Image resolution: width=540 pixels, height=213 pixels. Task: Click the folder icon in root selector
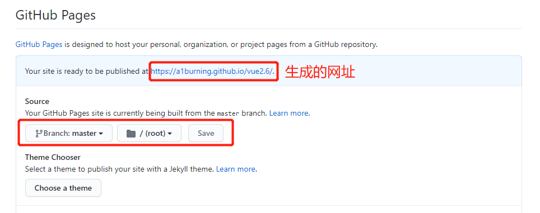point(131,133)
